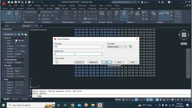Click the Plot printer icon in Quick Access toolbar
Image resolution: width=192 pixels, height=108 pixels.
tap(29, 2)
